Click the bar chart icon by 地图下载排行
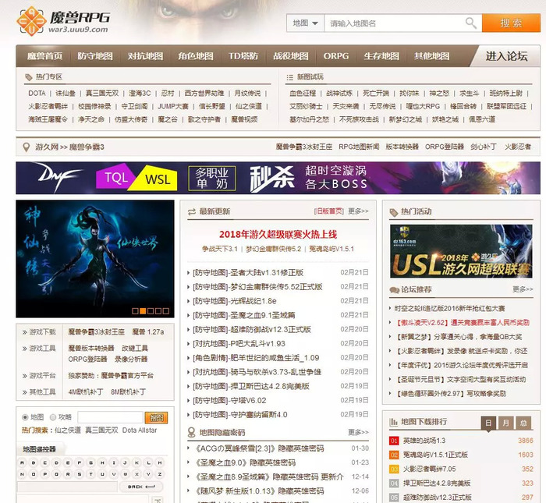Screen dimensions: 546x503 click(393, 422)
